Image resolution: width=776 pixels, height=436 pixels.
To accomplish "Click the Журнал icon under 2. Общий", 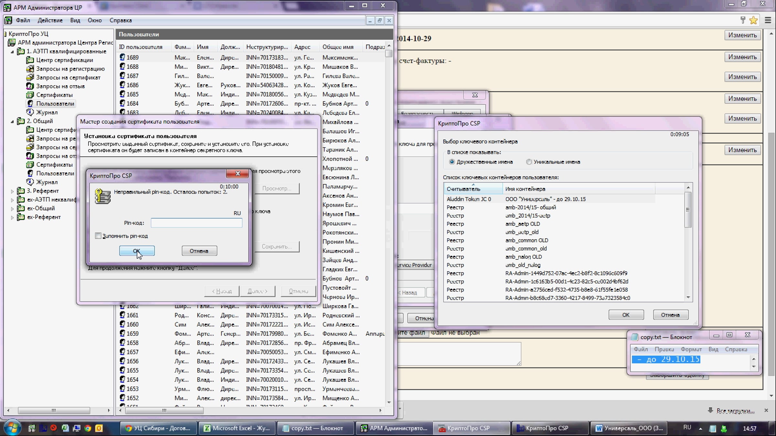I will (x=30, y=182).
